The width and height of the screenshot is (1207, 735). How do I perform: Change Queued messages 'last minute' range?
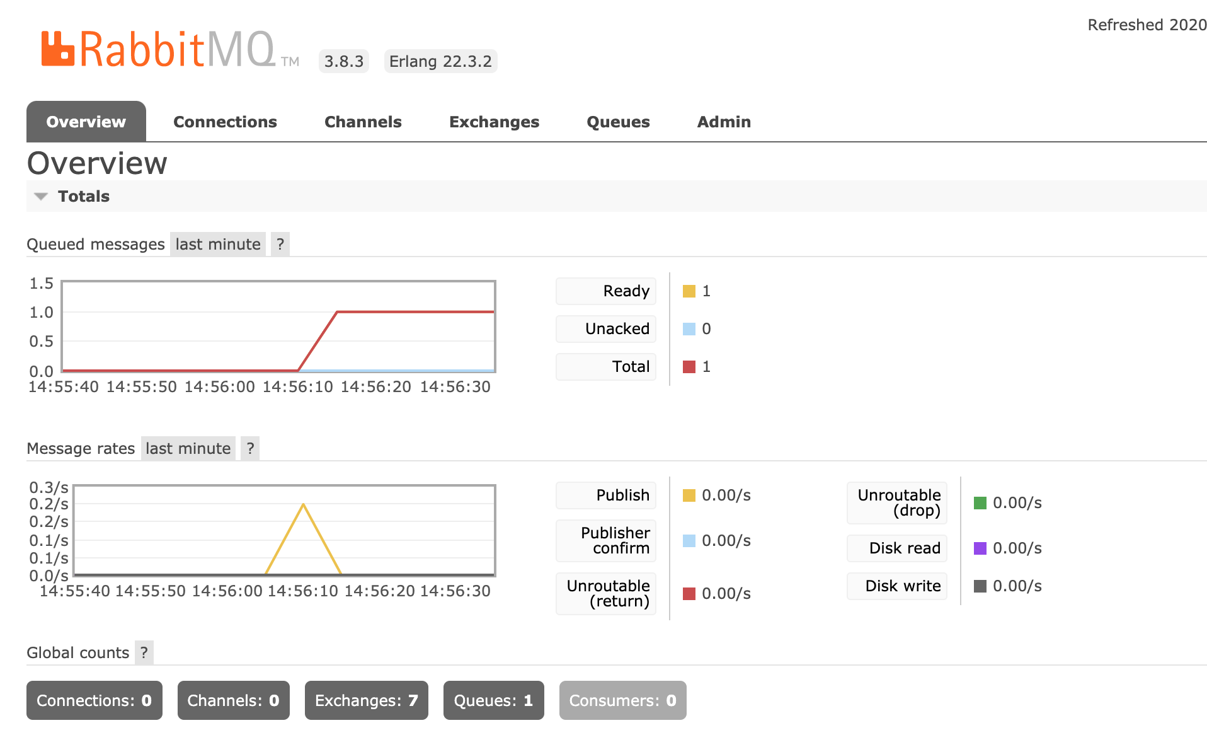click(x=218, y=244)
